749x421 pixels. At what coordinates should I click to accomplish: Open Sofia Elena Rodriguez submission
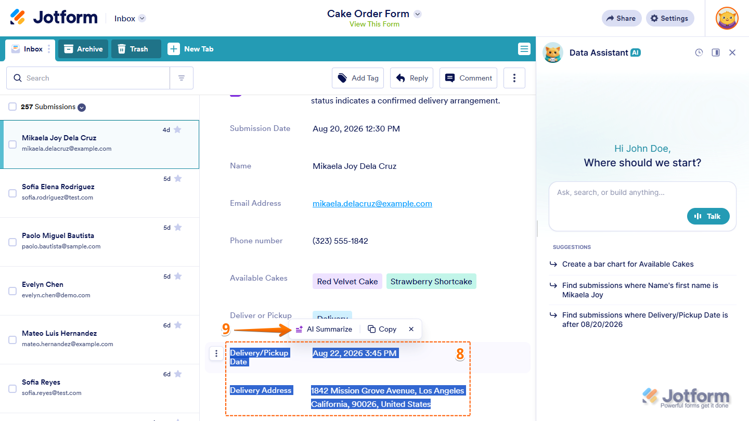coord(99,193)
